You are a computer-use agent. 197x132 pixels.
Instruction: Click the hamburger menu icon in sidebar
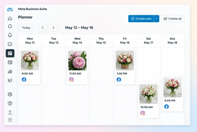click(x=10, y=120)
